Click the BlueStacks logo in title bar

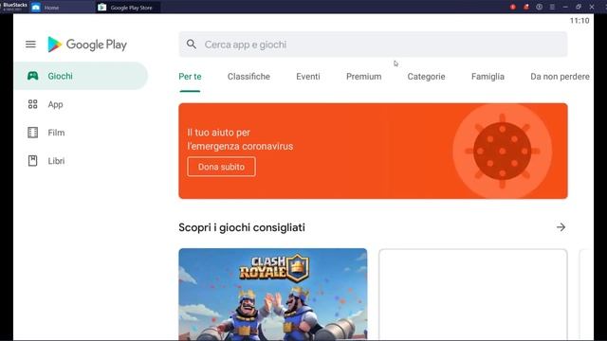(15, 7)
